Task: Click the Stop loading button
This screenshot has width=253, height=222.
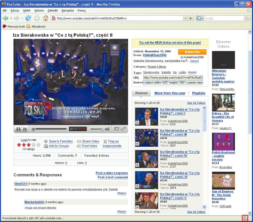Action: (x=37, y=18)
